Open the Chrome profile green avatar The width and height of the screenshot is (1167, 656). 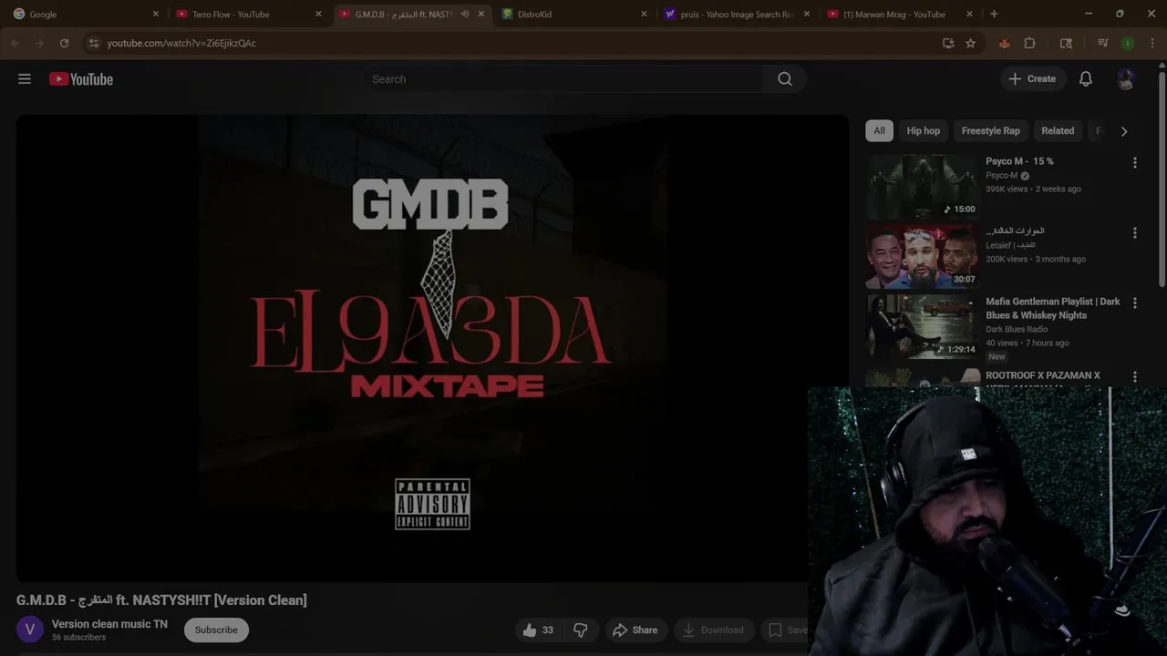1128,43
